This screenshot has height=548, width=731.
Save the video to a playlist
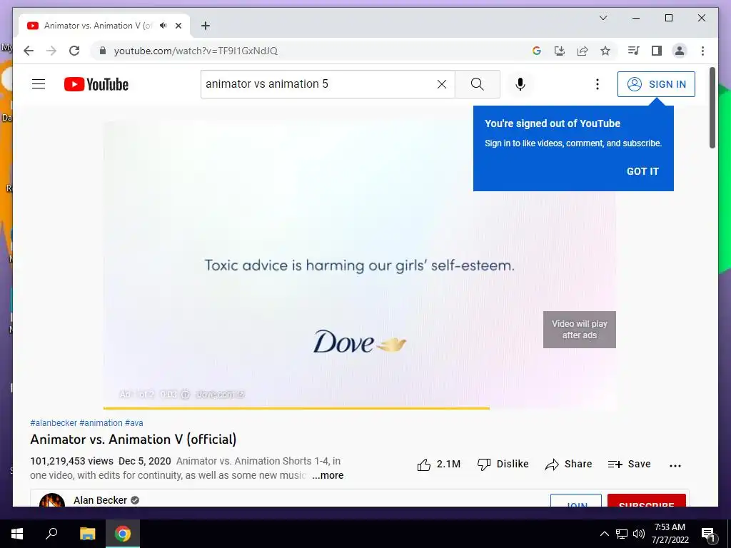tap(629, 464)
